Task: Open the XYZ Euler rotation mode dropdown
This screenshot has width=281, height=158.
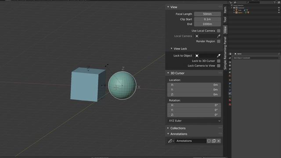Action: pyautogui.click(x=194, y=121)
